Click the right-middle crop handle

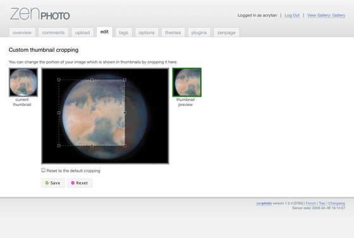(125, 113)
